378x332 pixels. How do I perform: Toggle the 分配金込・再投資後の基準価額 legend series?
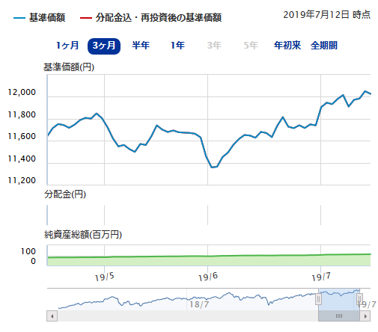pyautogui.click(x=150, y=18)
